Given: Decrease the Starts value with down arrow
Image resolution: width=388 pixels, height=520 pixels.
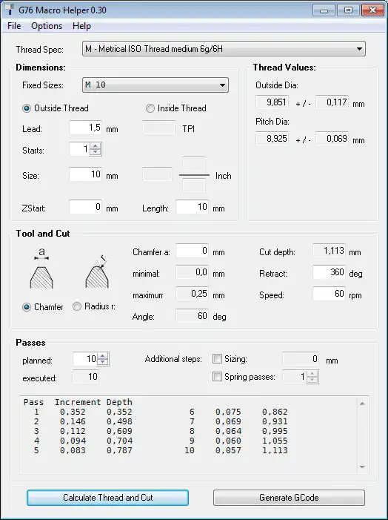Looking at the screenshot, I should coord(96,152).
